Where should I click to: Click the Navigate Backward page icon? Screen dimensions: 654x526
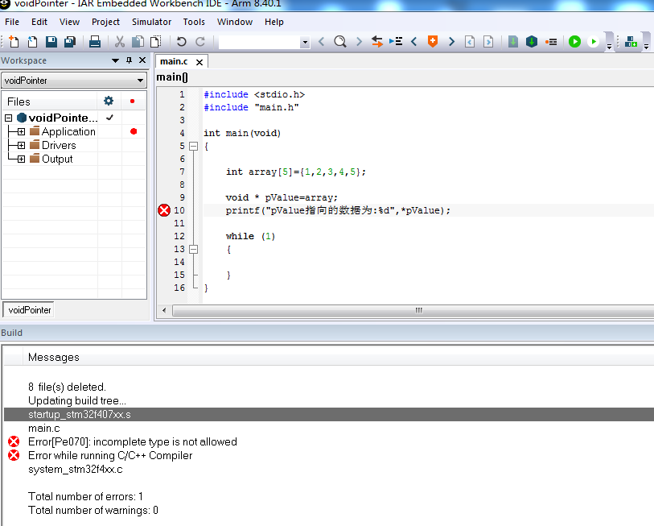[x=470, y=42]
